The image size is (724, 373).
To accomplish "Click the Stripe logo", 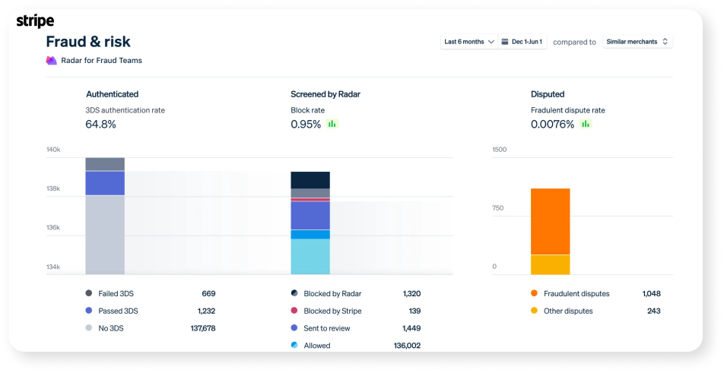I will click(35, 21).
